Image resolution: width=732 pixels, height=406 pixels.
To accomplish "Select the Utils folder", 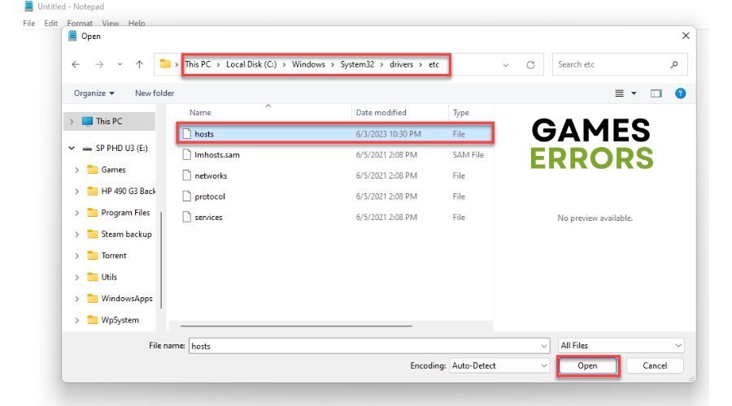I will coord(109,277).
